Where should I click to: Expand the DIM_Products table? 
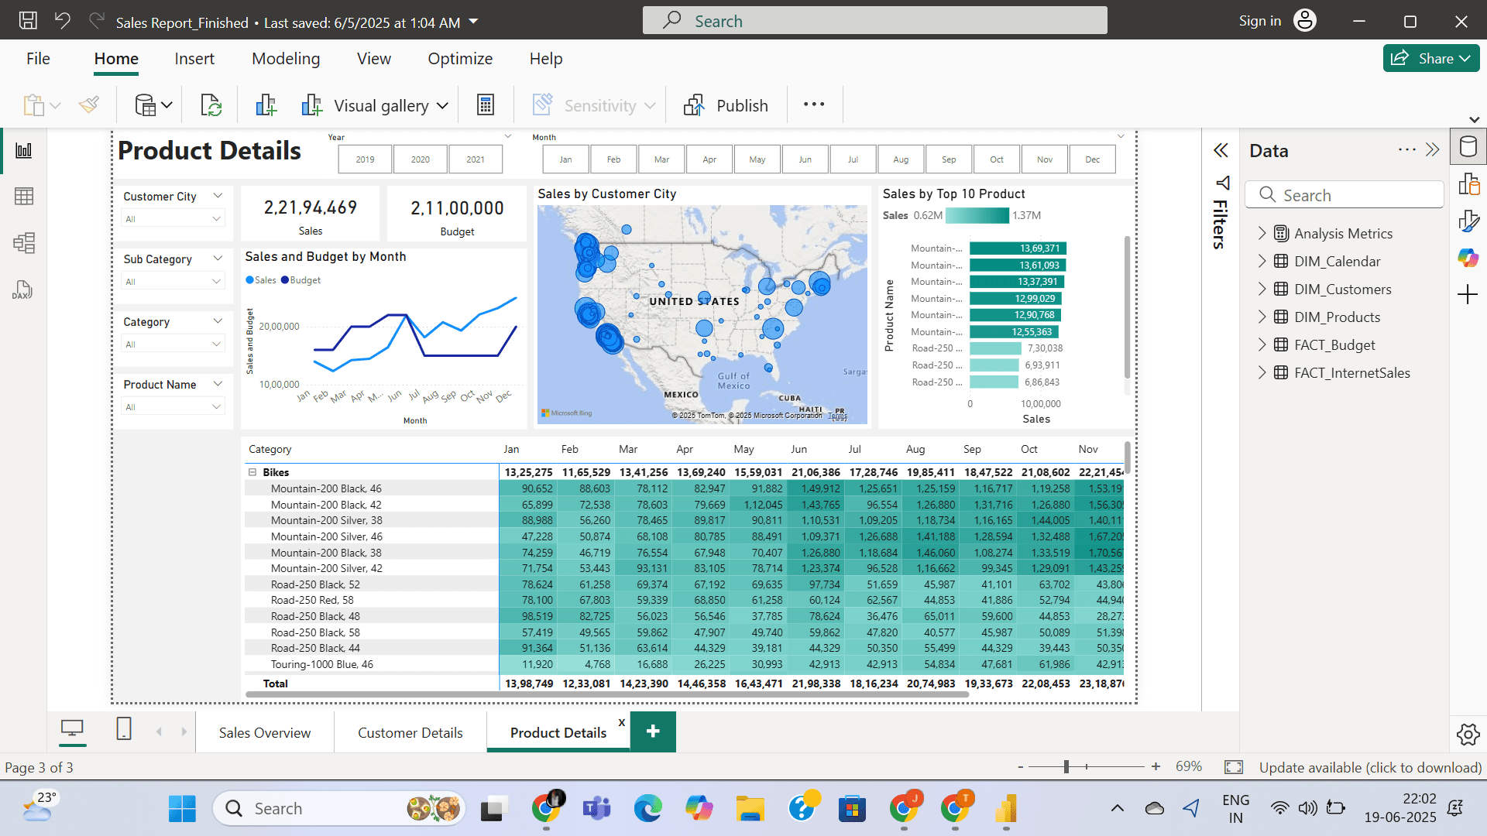(1262, 317)
